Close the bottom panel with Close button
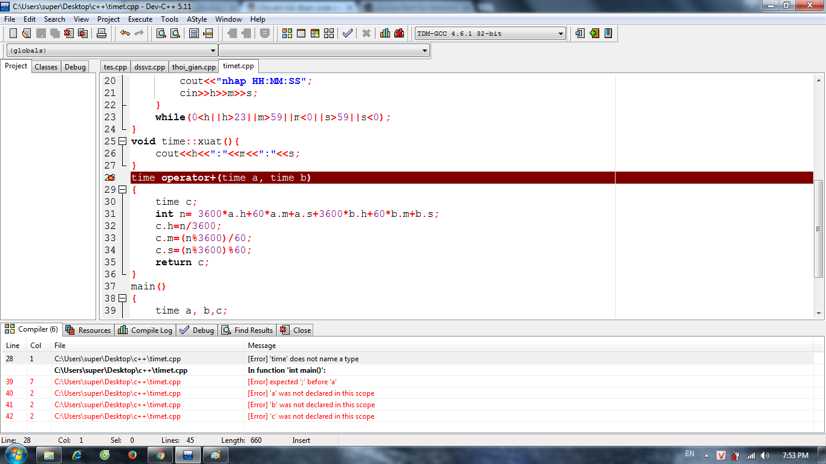826x464 pixels. (x=296, y=330)
